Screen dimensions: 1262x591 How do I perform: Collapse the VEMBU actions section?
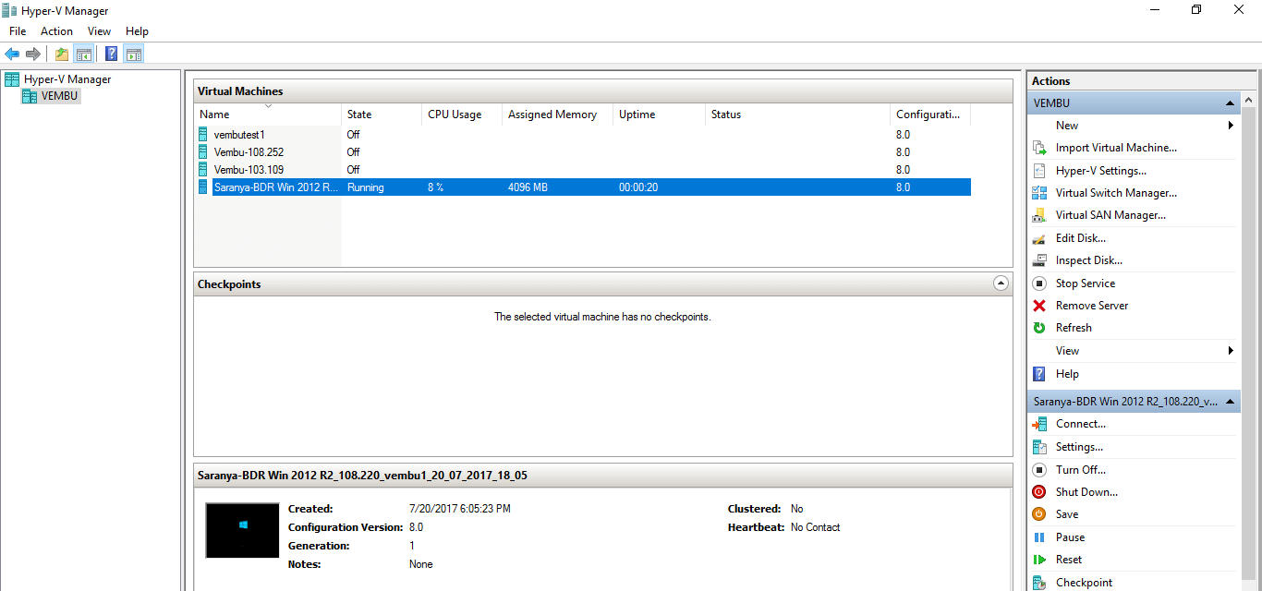point(1230,103)
